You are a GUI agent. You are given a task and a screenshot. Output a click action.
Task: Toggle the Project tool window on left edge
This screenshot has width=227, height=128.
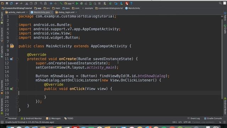pyautogui.click(x=2, y=18)
